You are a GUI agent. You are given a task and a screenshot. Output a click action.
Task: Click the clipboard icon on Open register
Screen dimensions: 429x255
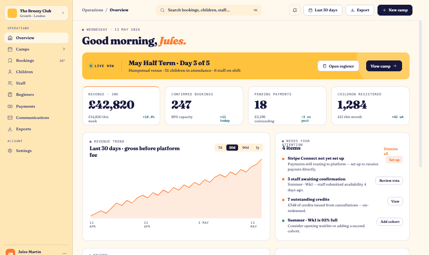tap(325, 66)
